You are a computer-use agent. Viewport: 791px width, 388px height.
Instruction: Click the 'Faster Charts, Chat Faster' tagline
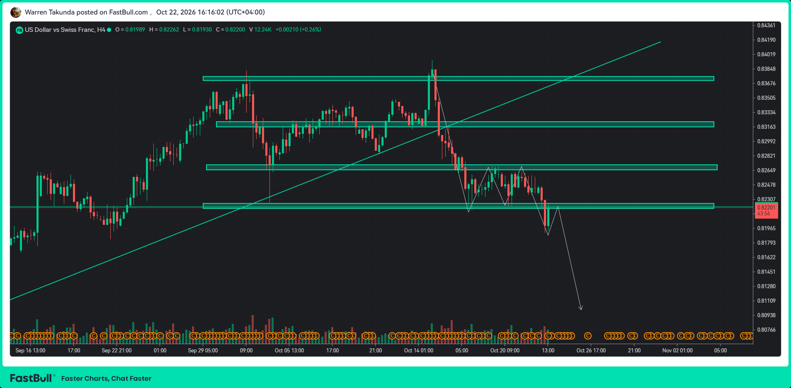[106, 378]
